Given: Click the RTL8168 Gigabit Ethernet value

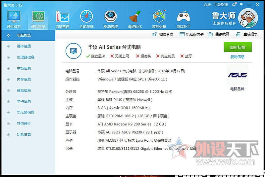Looking at the screenshot, I should coord(147,148).
